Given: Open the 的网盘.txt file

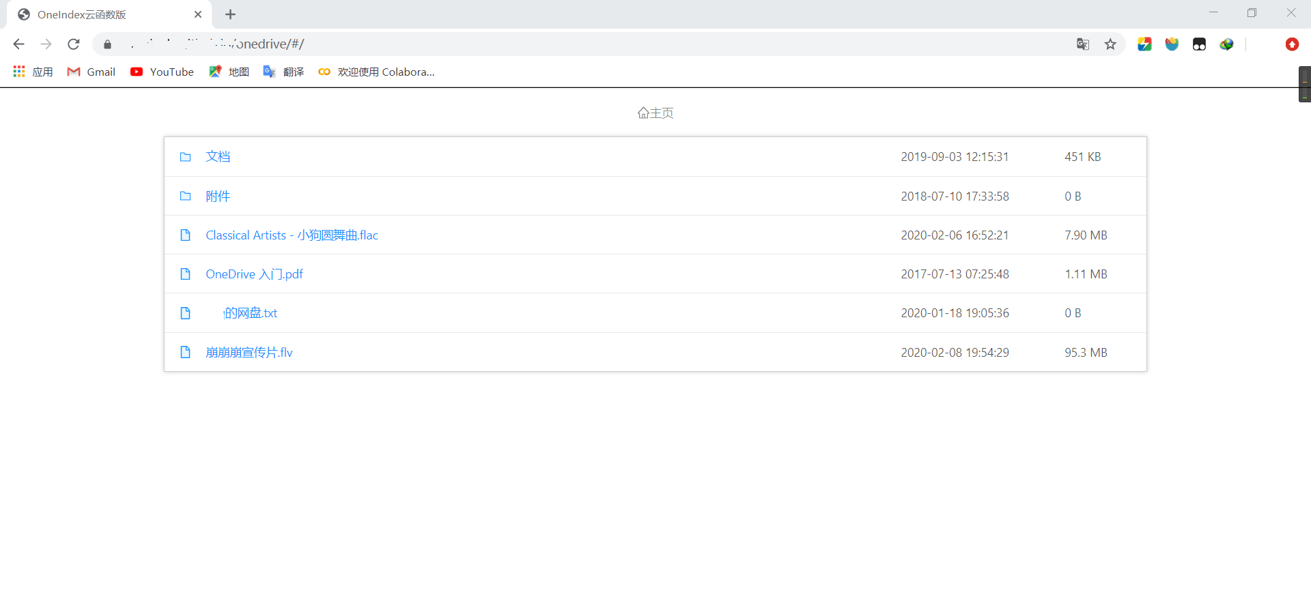Looking at the screenshot, I should point(249,312).
